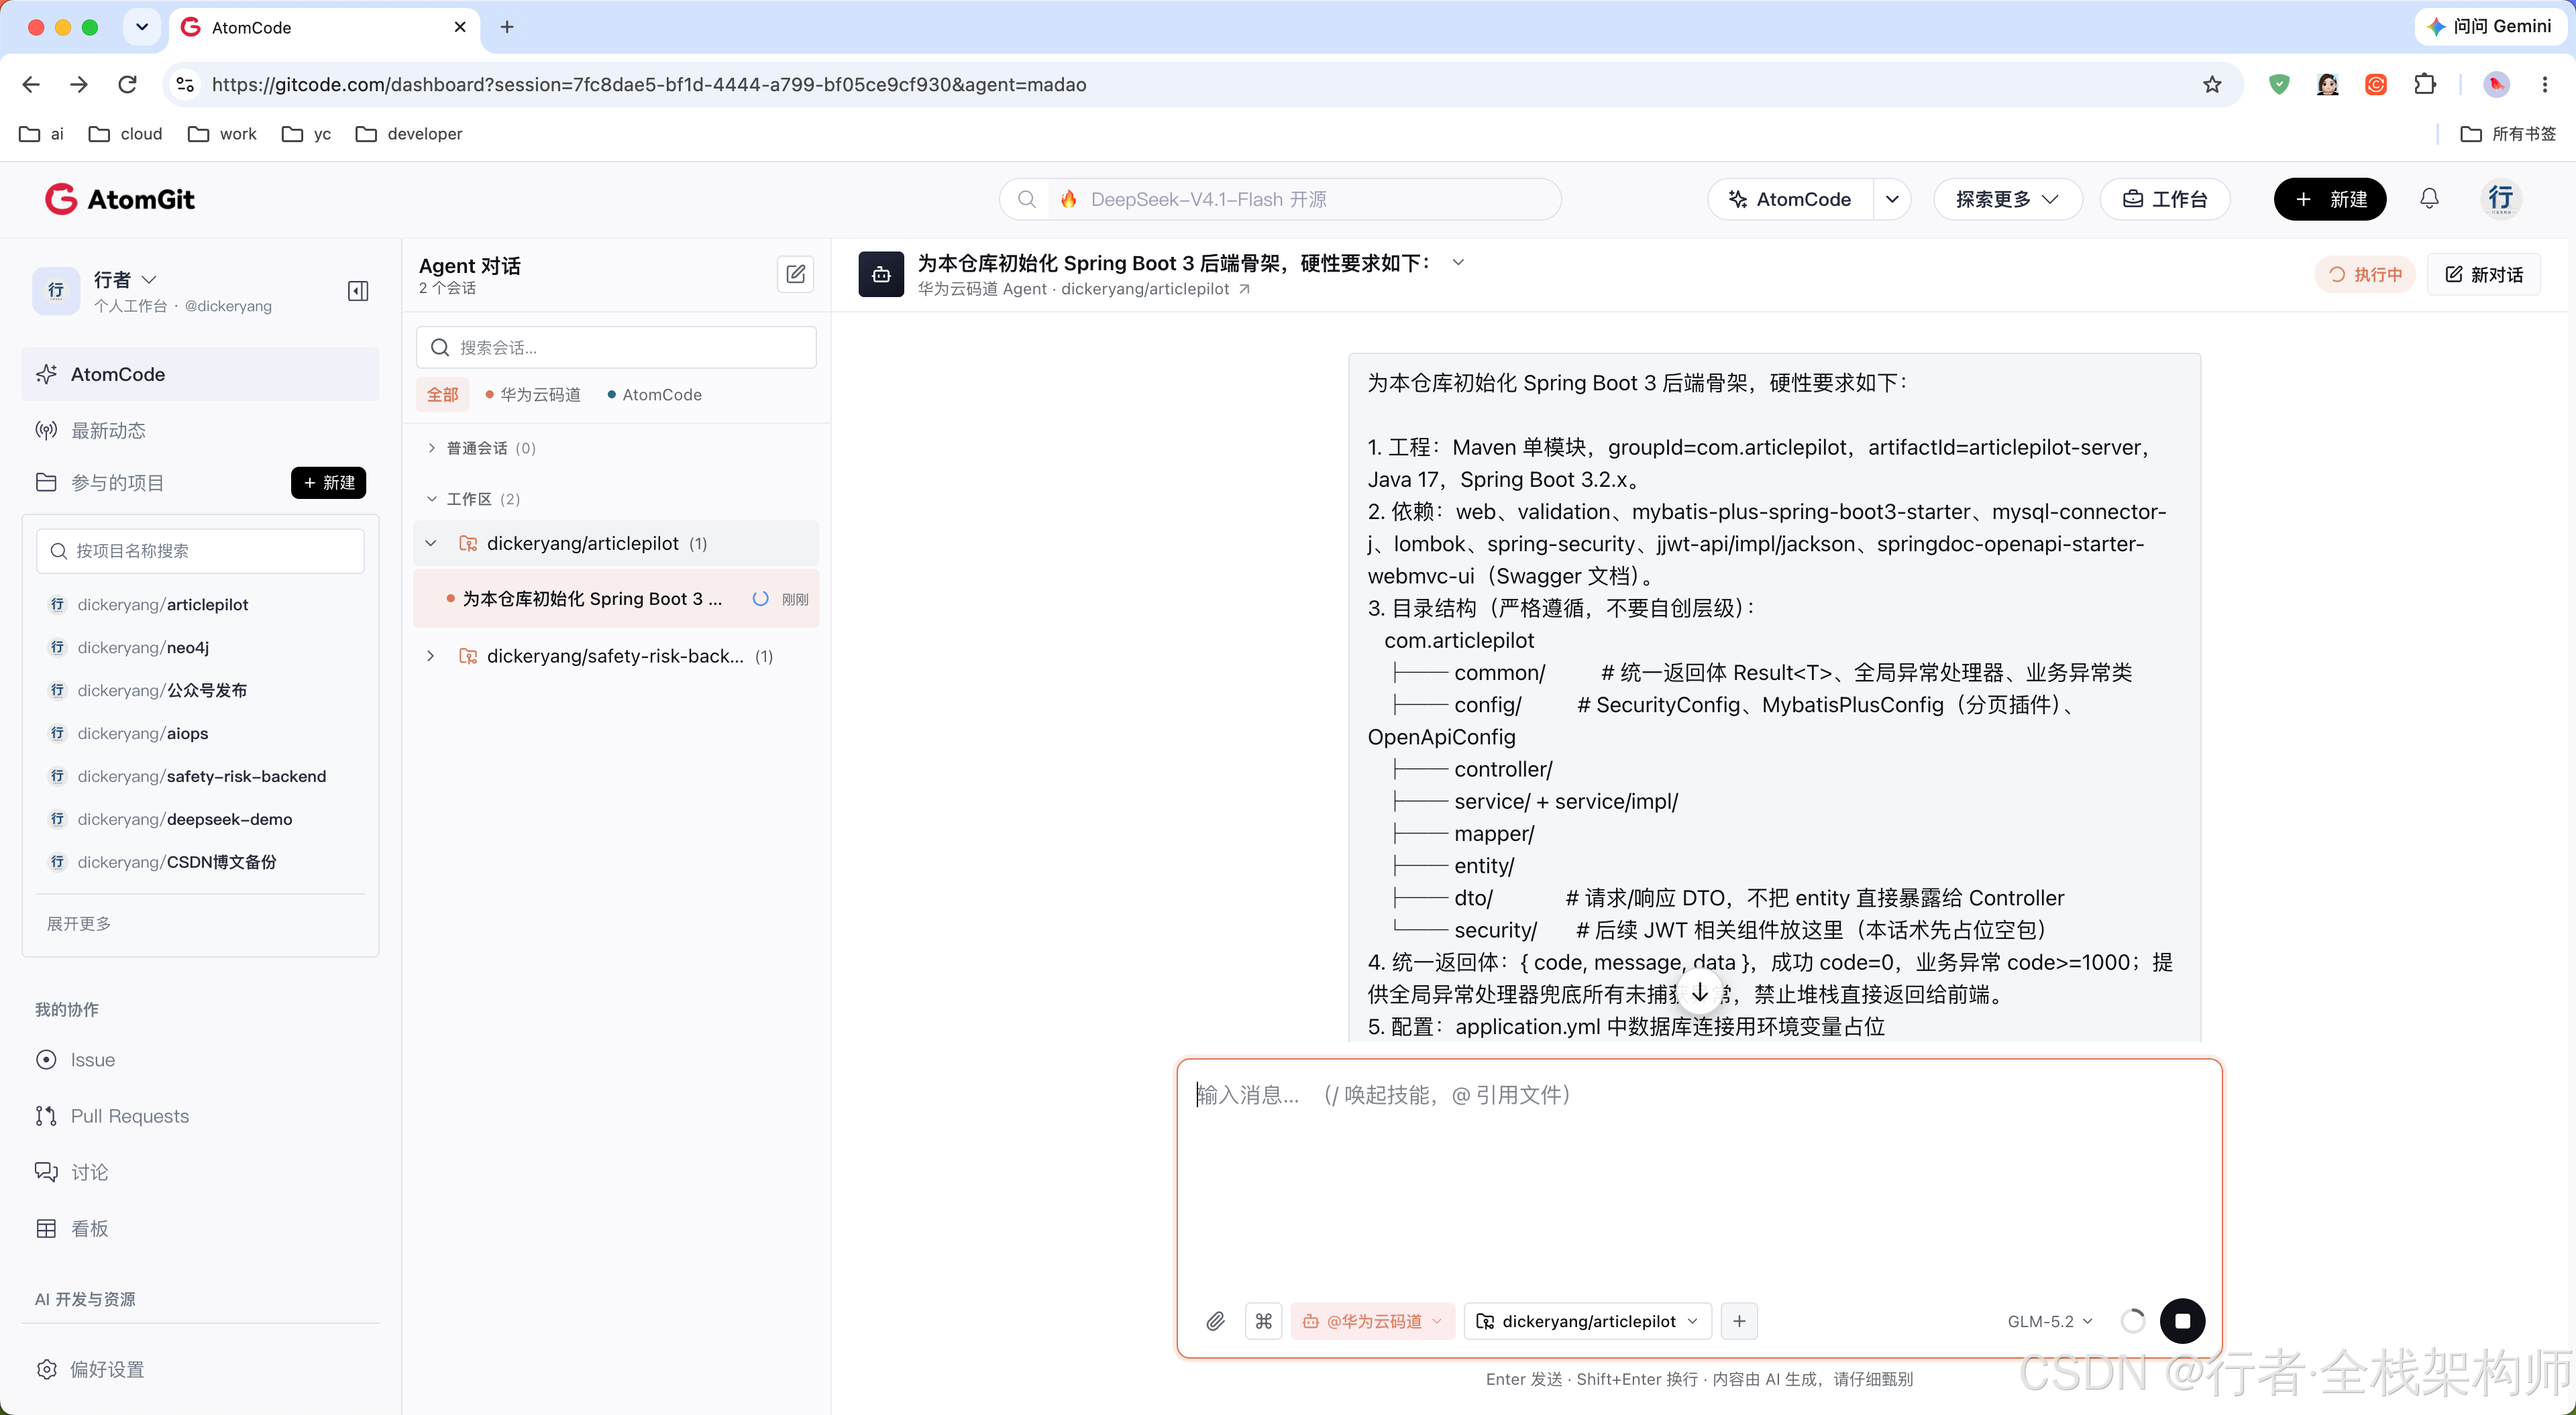Viewport: 2576px width, 1415px height.
Task: Click the black 新建 button in the header
Action: point(2329,199)
